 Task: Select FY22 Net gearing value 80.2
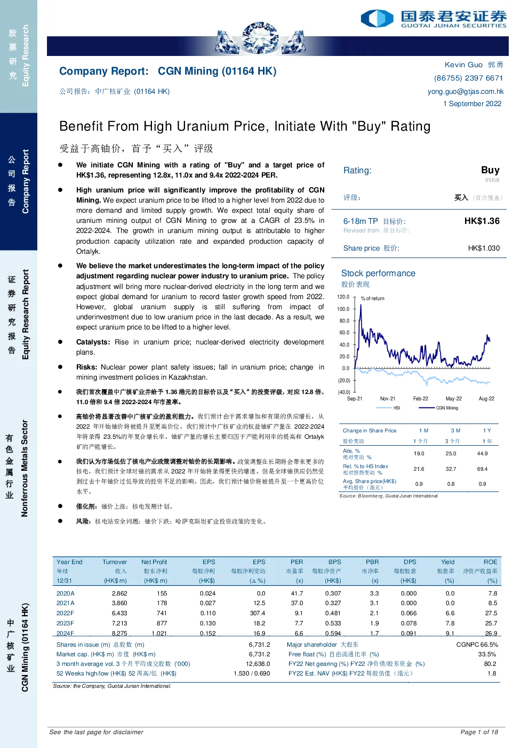490,664
